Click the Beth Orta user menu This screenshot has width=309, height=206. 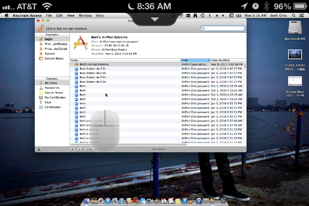point(278,15)
